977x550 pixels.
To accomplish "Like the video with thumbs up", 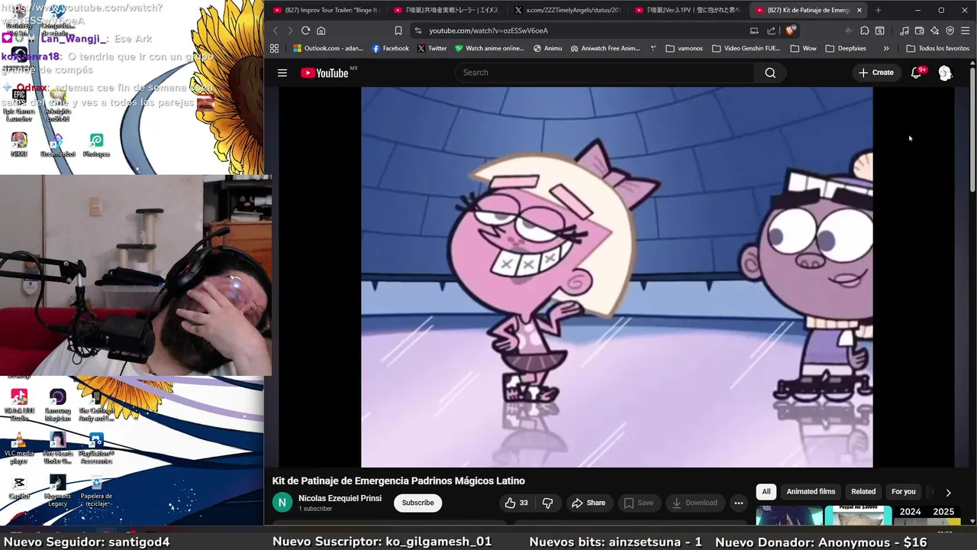I will (516, 503).
